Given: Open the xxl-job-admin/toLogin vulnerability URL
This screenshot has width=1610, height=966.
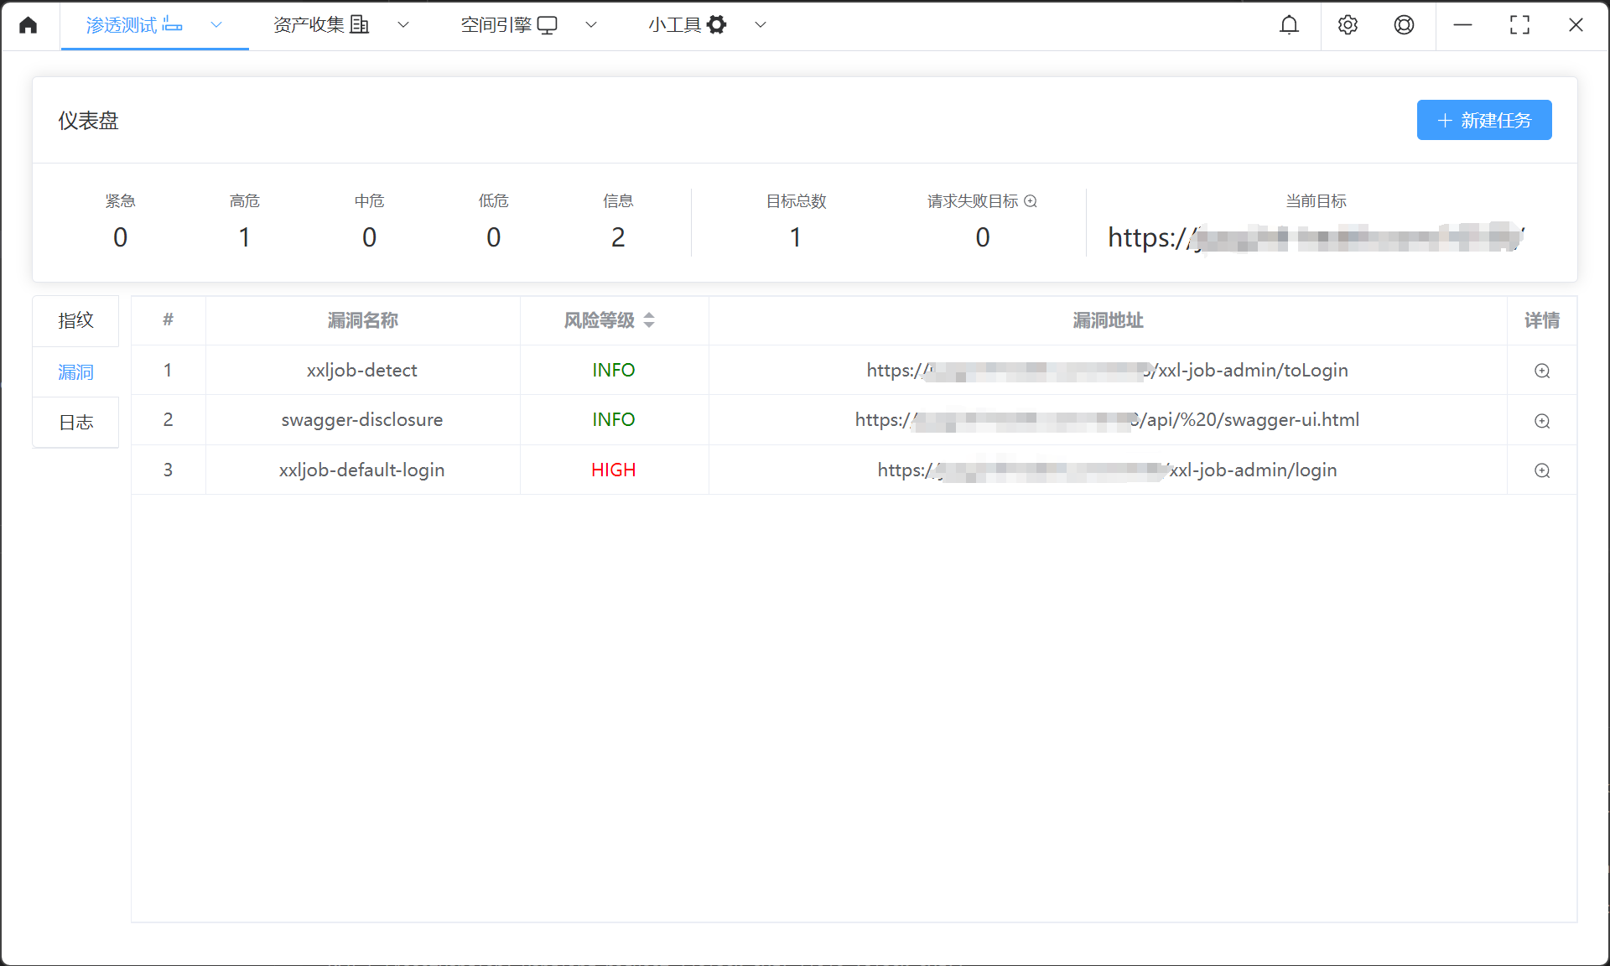Looking at the screenshot, I should [x=1107, y=371].
